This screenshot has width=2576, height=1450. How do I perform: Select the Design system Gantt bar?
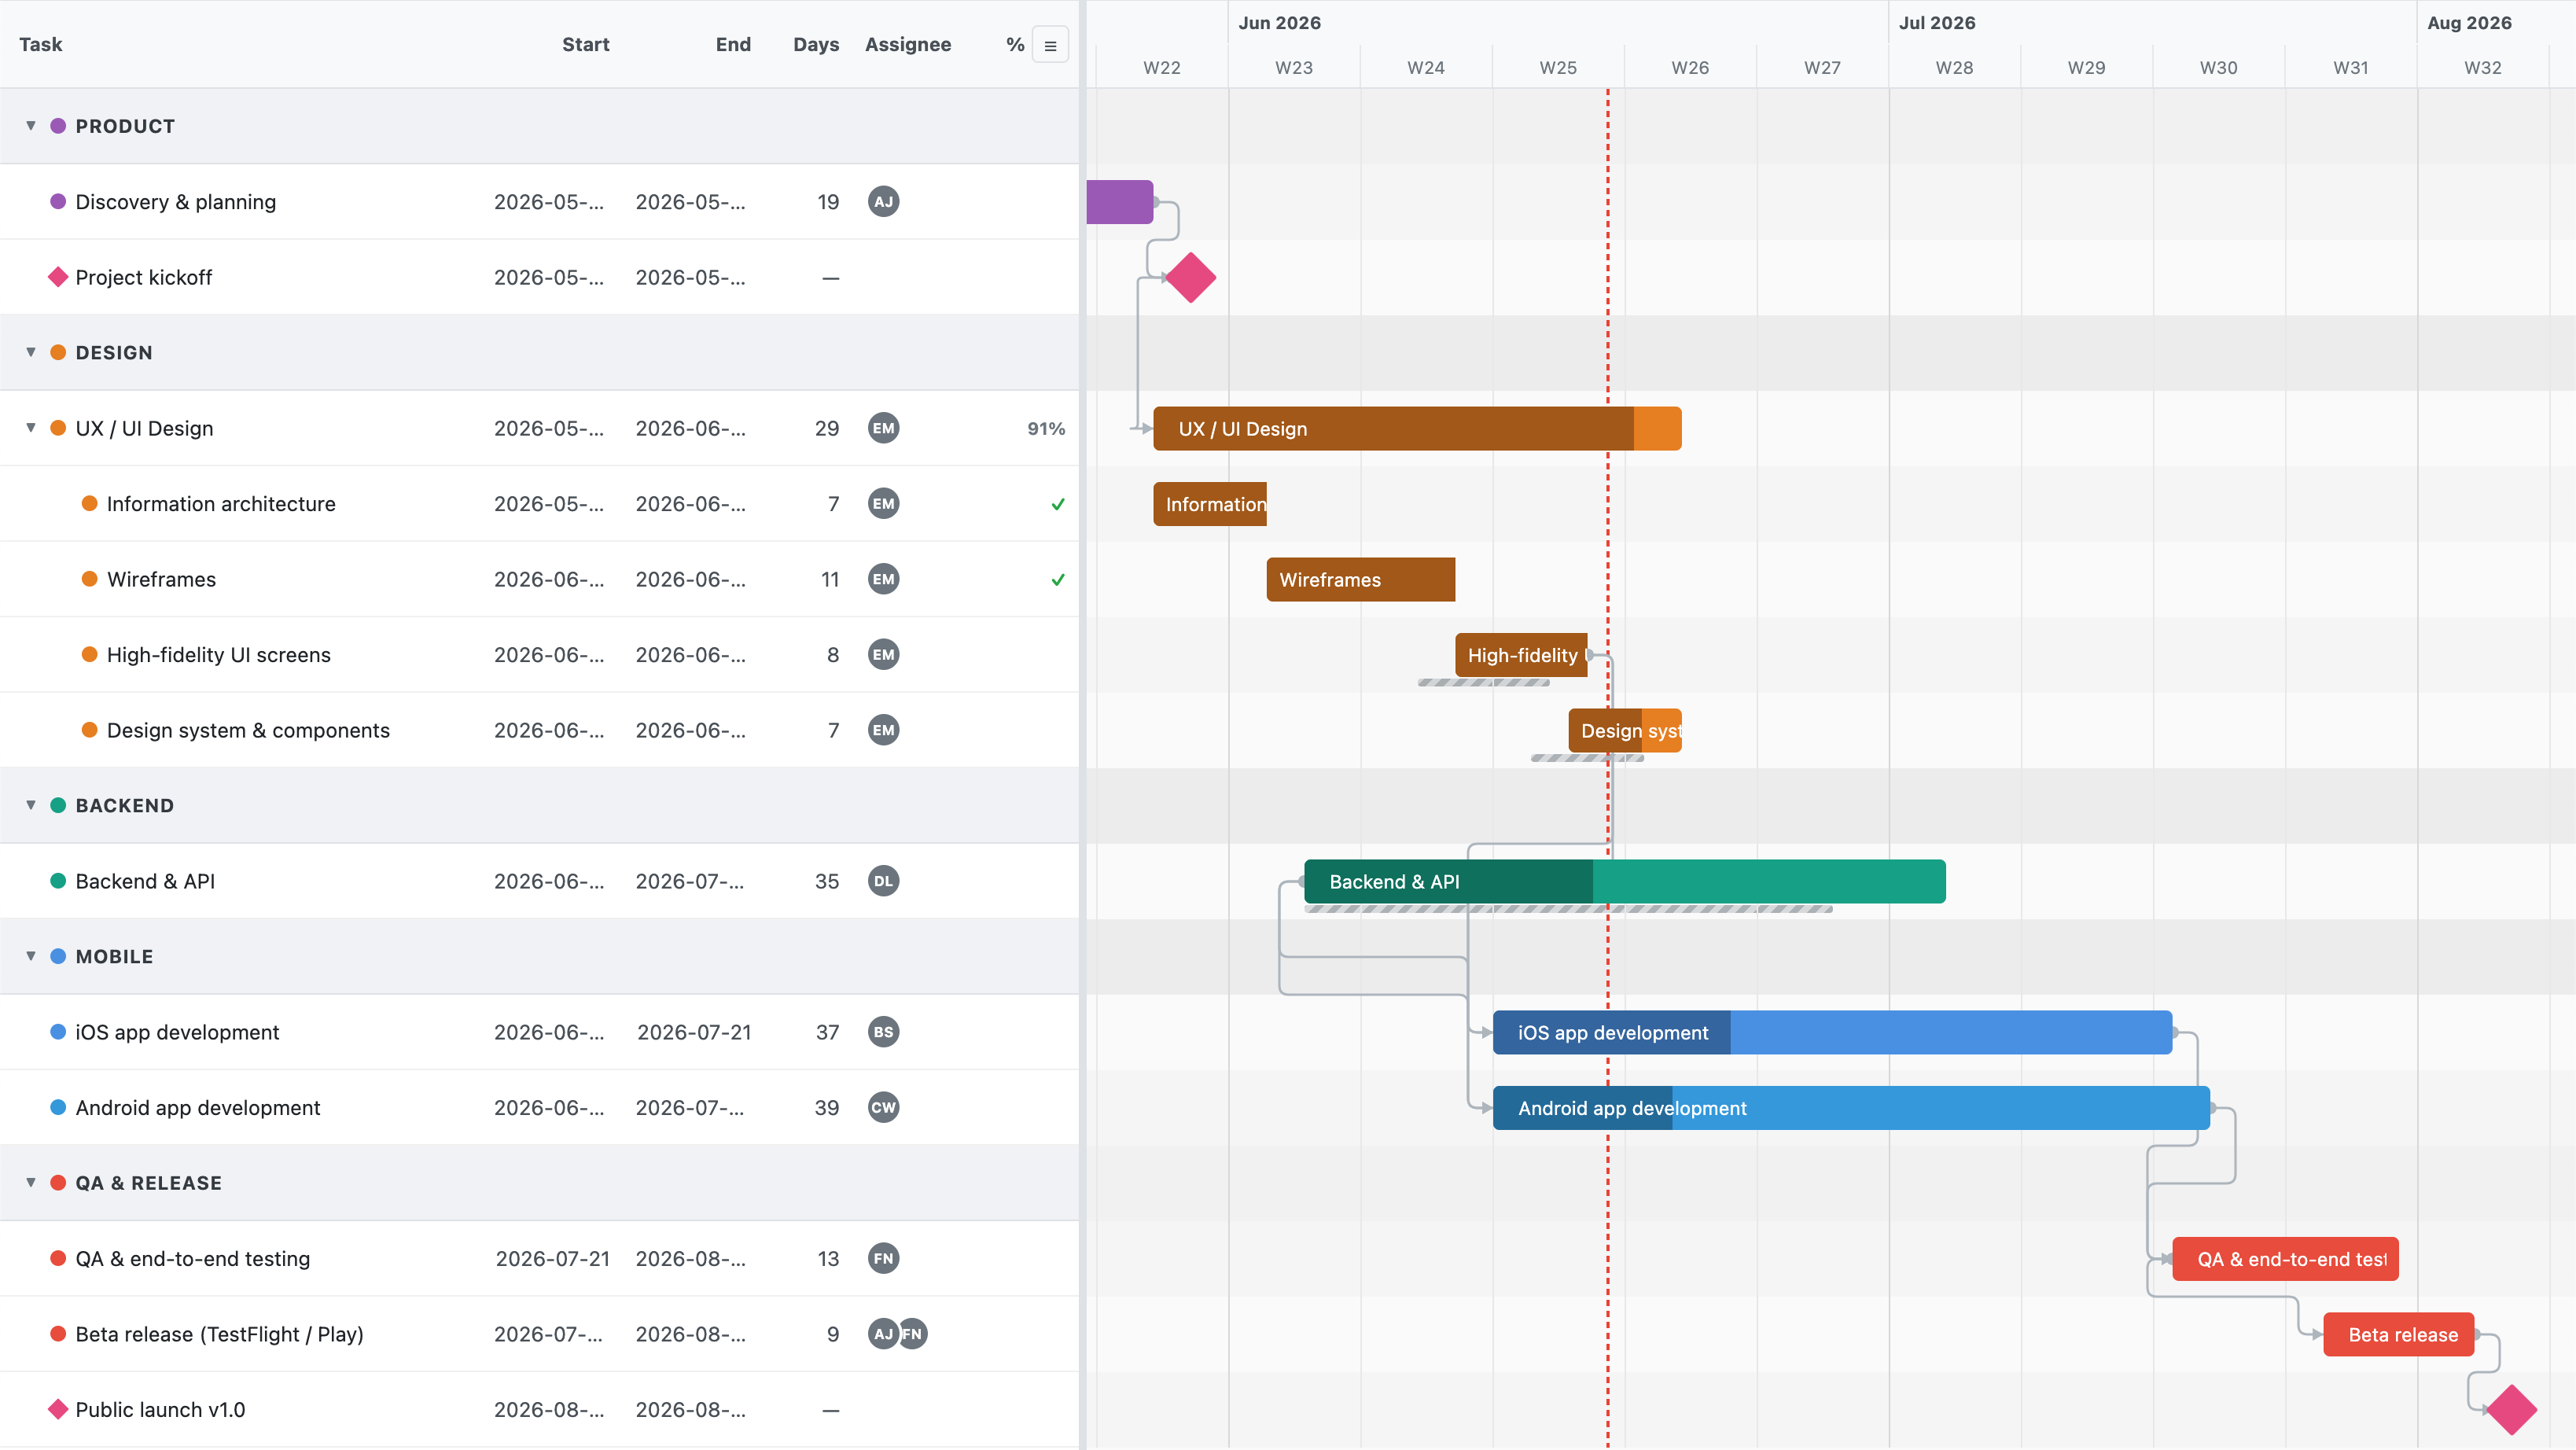(1625, 730)
